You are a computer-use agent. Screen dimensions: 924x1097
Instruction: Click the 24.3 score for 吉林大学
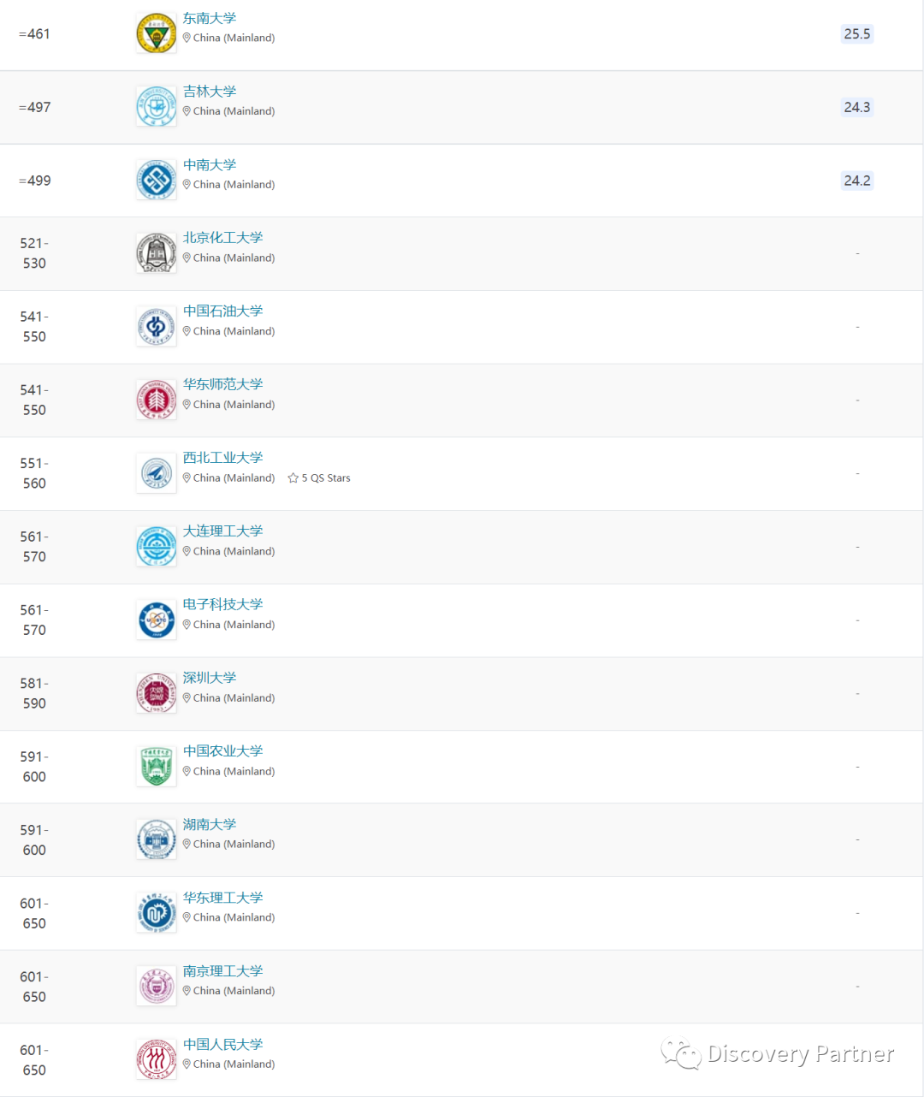[857, 107]
